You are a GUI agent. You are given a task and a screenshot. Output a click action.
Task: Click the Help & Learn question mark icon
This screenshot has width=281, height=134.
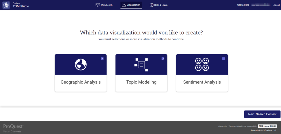point(151,5)
